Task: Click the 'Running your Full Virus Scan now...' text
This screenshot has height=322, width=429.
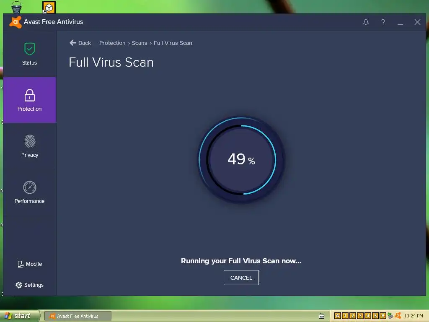Action: point(241,261)
